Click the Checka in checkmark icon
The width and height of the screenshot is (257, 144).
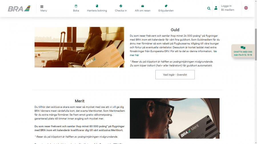tap(121, 6)
